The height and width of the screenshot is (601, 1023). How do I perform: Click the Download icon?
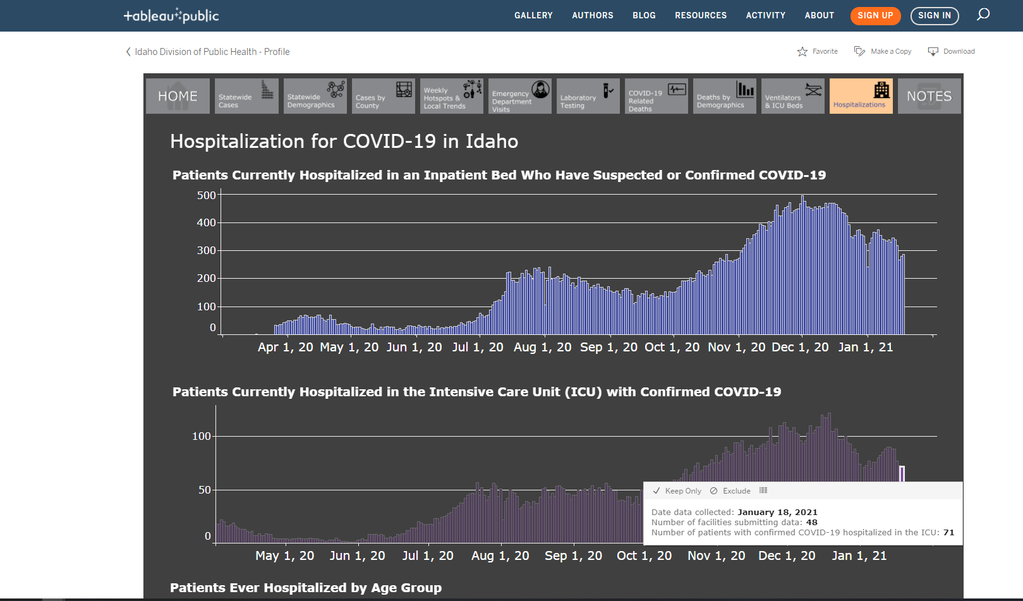(933, 51)
